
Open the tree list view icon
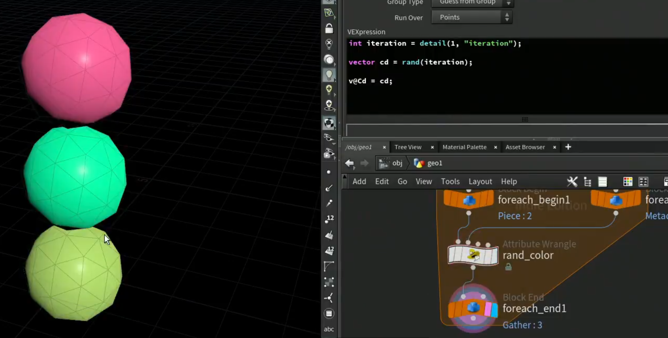[587, 182]
